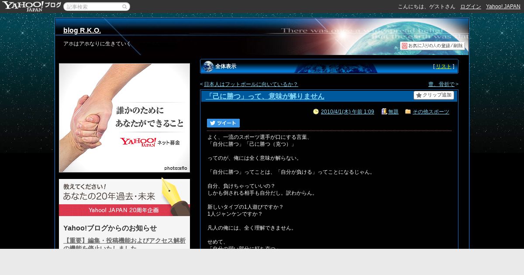Go to next post 豊、骨折で
Viewport: 524px width, 275px height.
coord(441,84)
